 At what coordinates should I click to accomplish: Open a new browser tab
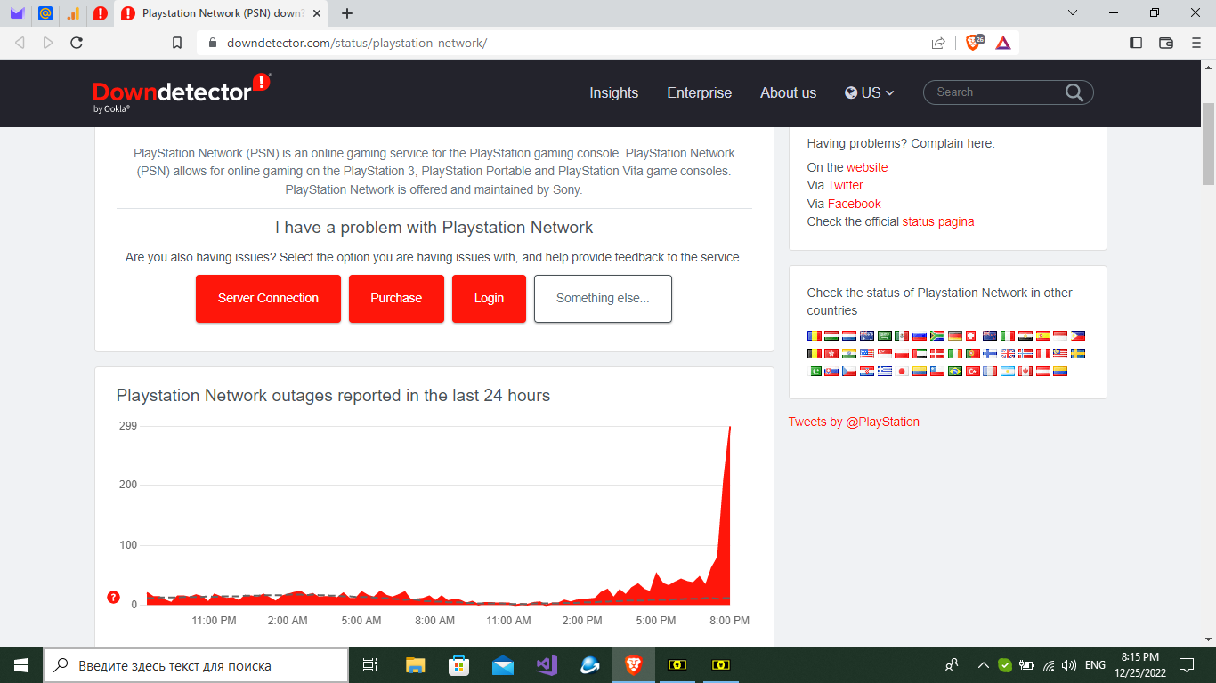tap(347, 13)
